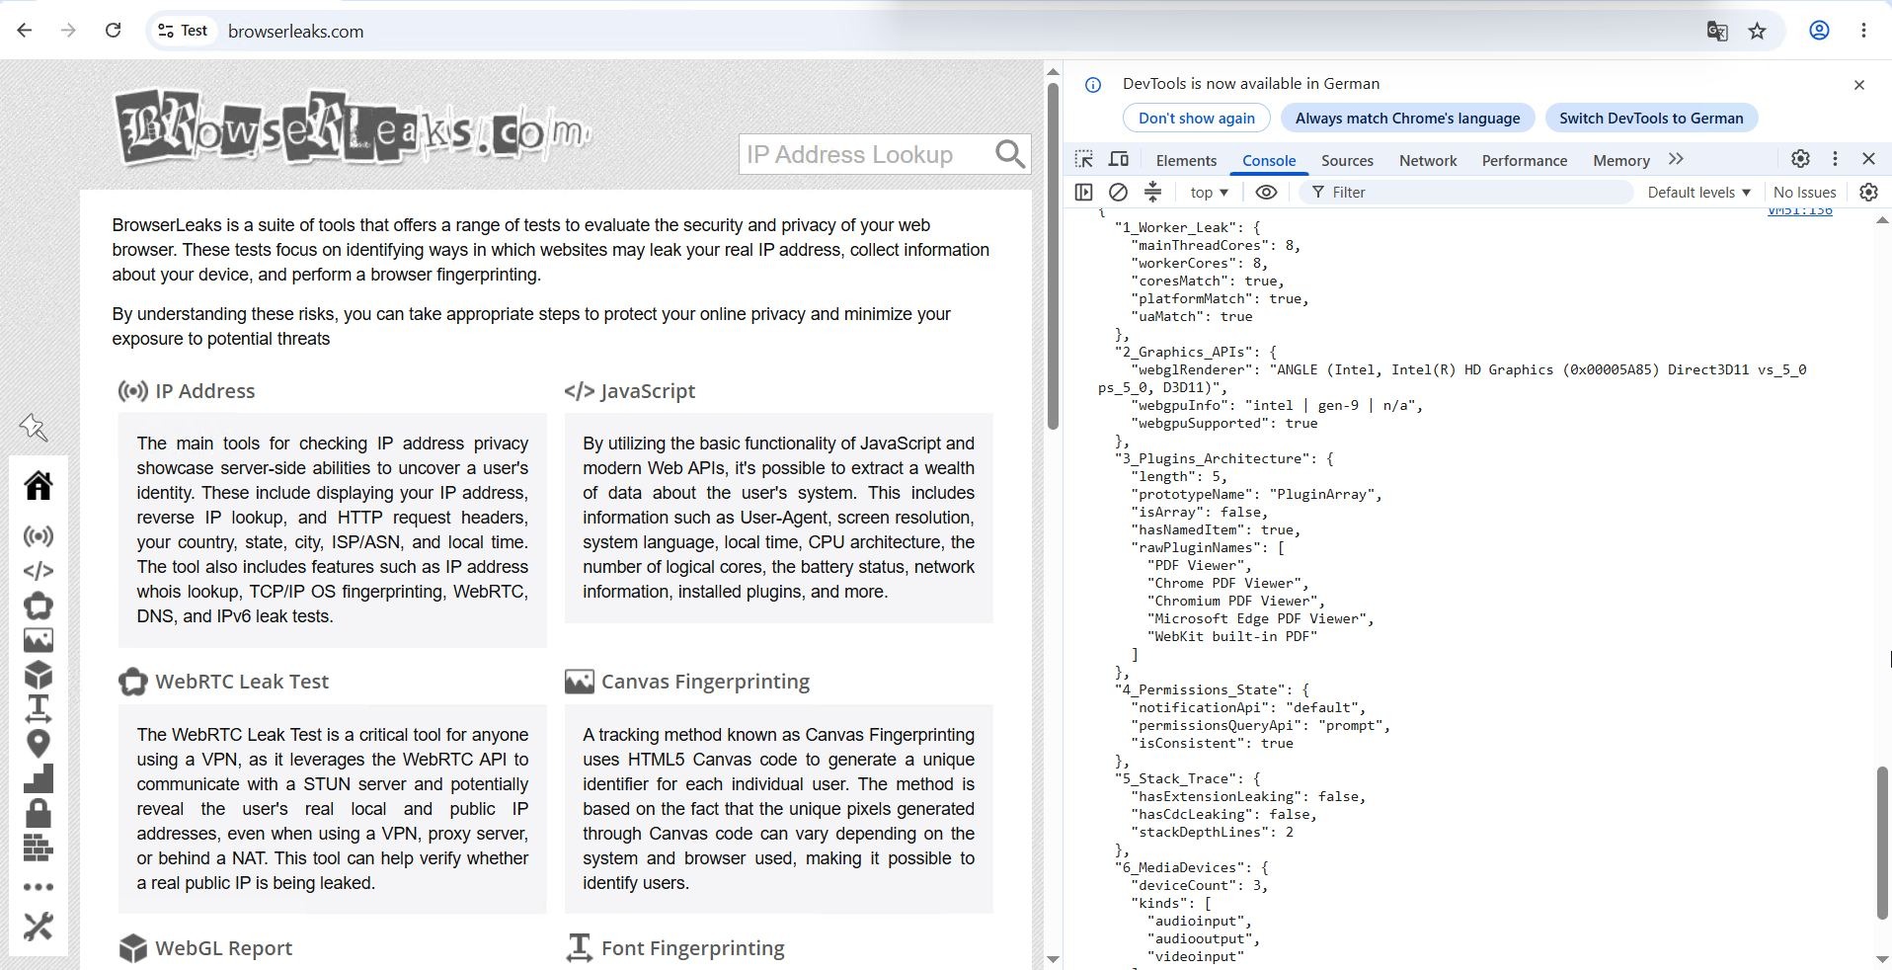1892x970 pixels.
Task: Open DevTools main settings gear
Action: pyautogui.click(x=1800, y=159)
